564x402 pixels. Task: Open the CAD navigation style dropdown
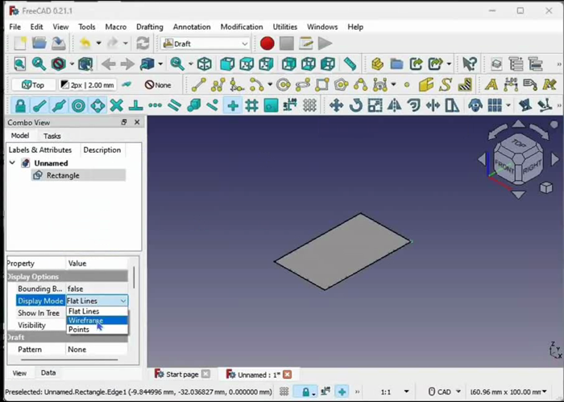coord(443,392)
